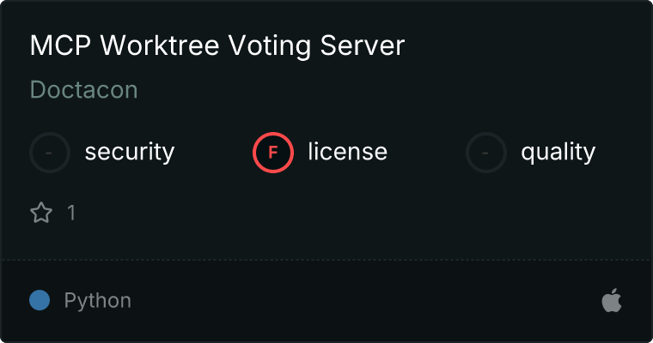The height and width of the screenshot is (343, 653).
Task: Click the dash badge beside security
Action: 50,153
